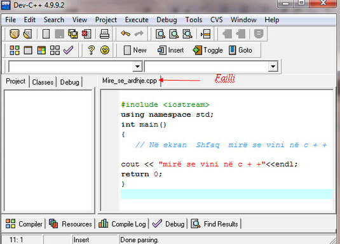Viewport: 340px width, 244px height.
Task: Expand the right function list dropdown
Action: [273, 66]
